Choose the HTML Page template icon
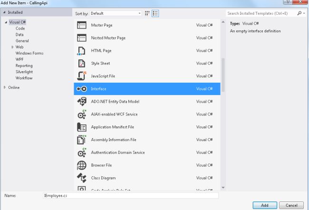The height and width of the screenshot is (210, 309). coord(82,51)
